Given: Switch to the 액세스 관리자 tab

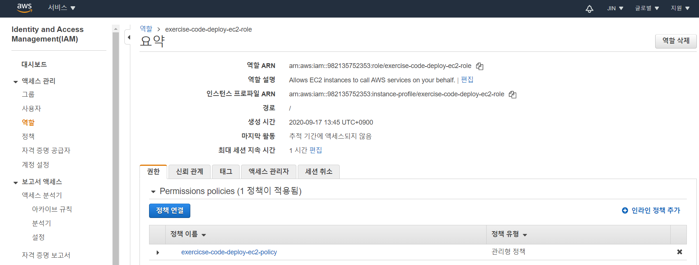Looking at the screenshot, I should 269,172.
